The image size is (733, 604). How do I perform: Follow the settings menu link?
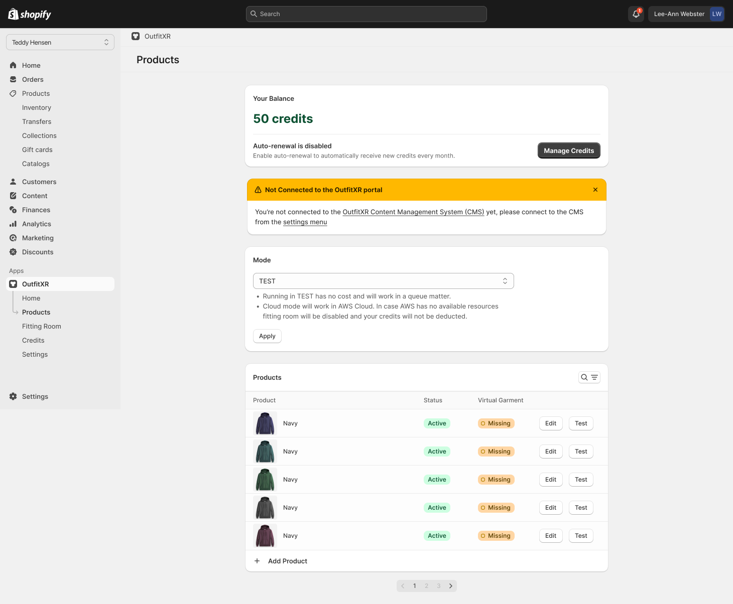pyautogui.click(x=305, y=222)
